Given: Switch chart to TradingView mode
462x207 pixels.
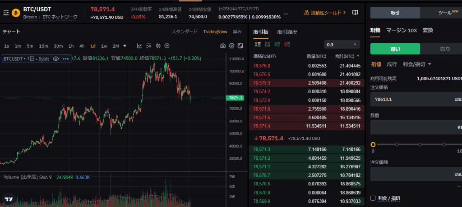Looking at the screenshot, I should click(215, 32).
